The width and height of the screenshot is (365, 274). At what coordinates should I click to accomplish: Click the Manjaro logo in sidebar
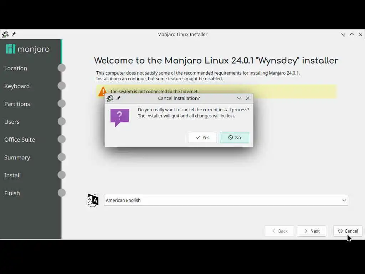(28, 49)
